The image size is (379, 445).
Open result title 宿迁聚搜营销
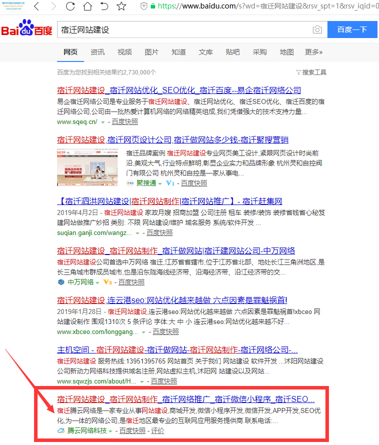(173, 139)
